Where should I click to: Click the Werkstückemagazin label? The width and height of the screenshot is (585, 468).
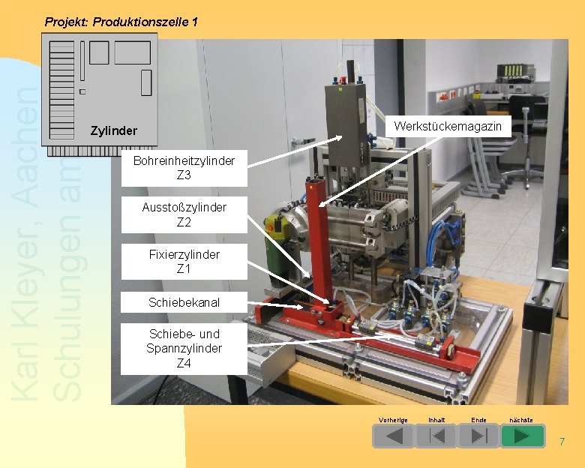tap(448, 126)
